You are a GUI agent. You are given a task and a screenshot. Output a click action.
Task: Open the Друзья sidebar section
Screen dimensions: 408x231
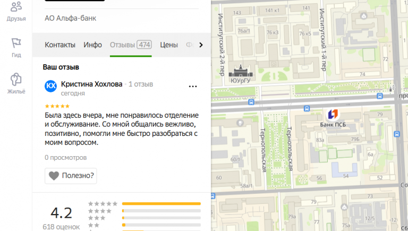point(16,12)
